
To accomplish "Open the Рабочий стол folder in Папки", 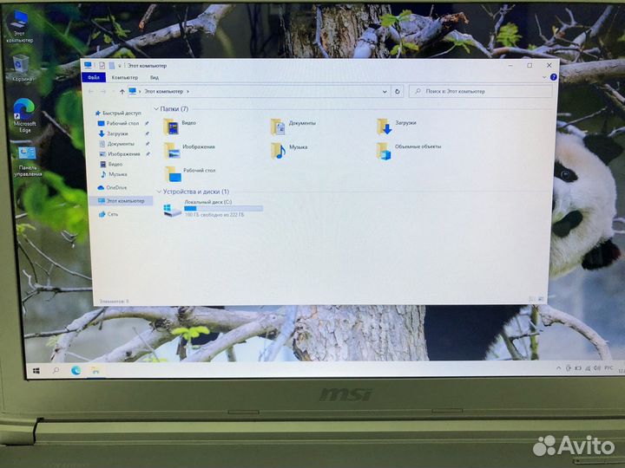I will (x=189, y=174).
